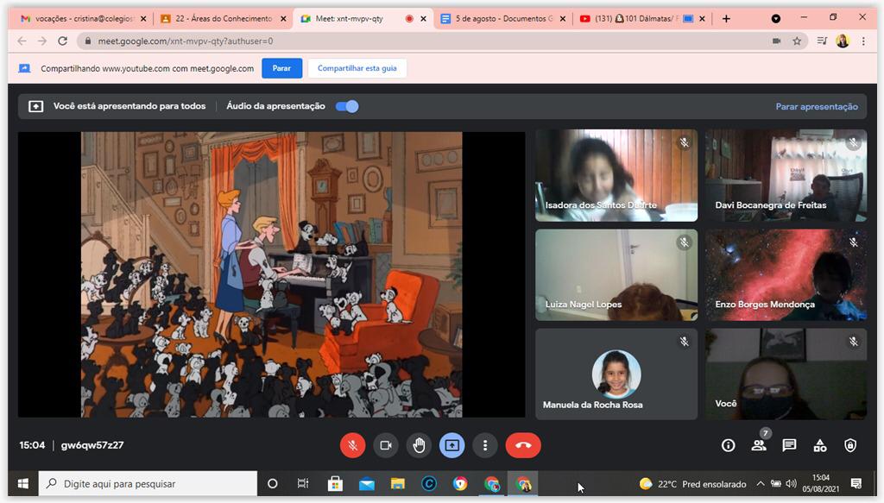This screenshot has width=884, height=503.
Task: Unmute the microphone in Meet
Action: pyautogui.click(x=352, y=445)
